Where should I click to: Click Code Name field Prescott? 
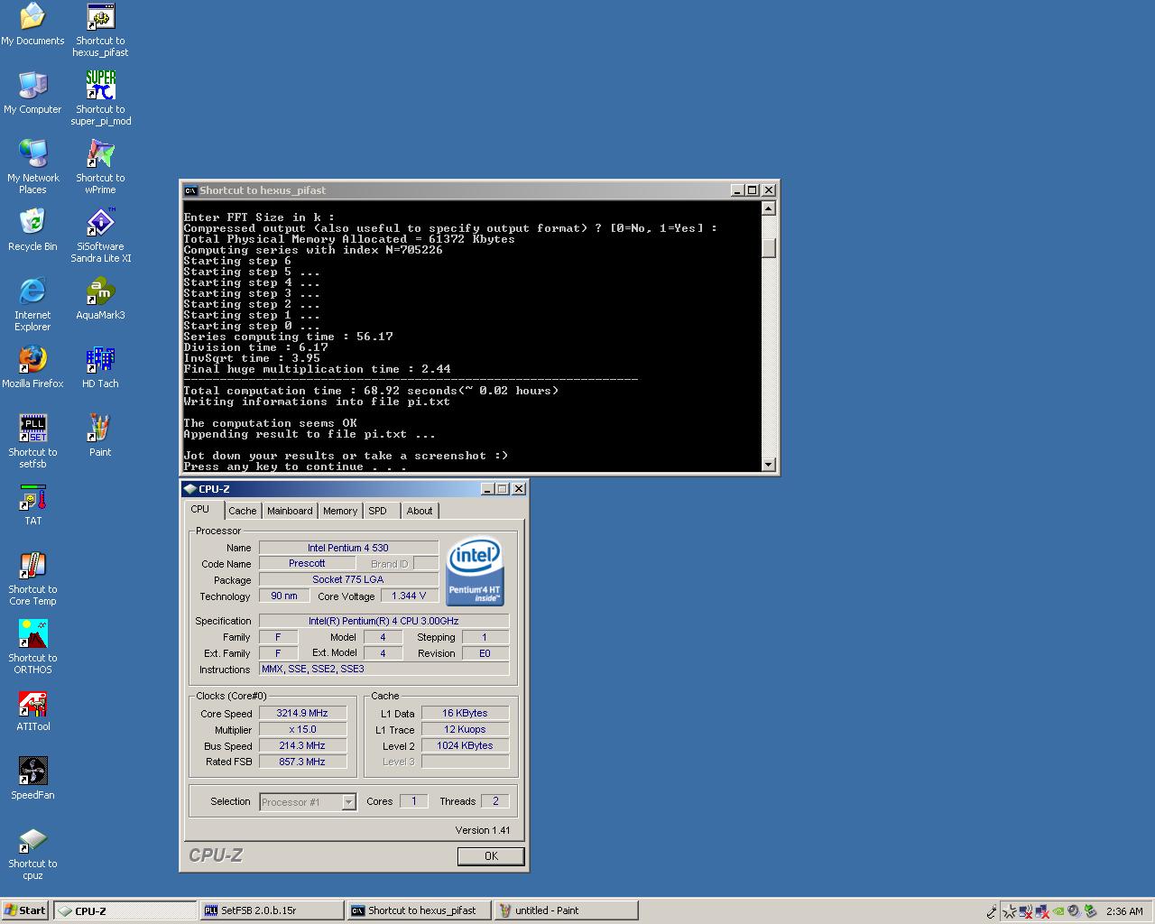tap(307, 563)
